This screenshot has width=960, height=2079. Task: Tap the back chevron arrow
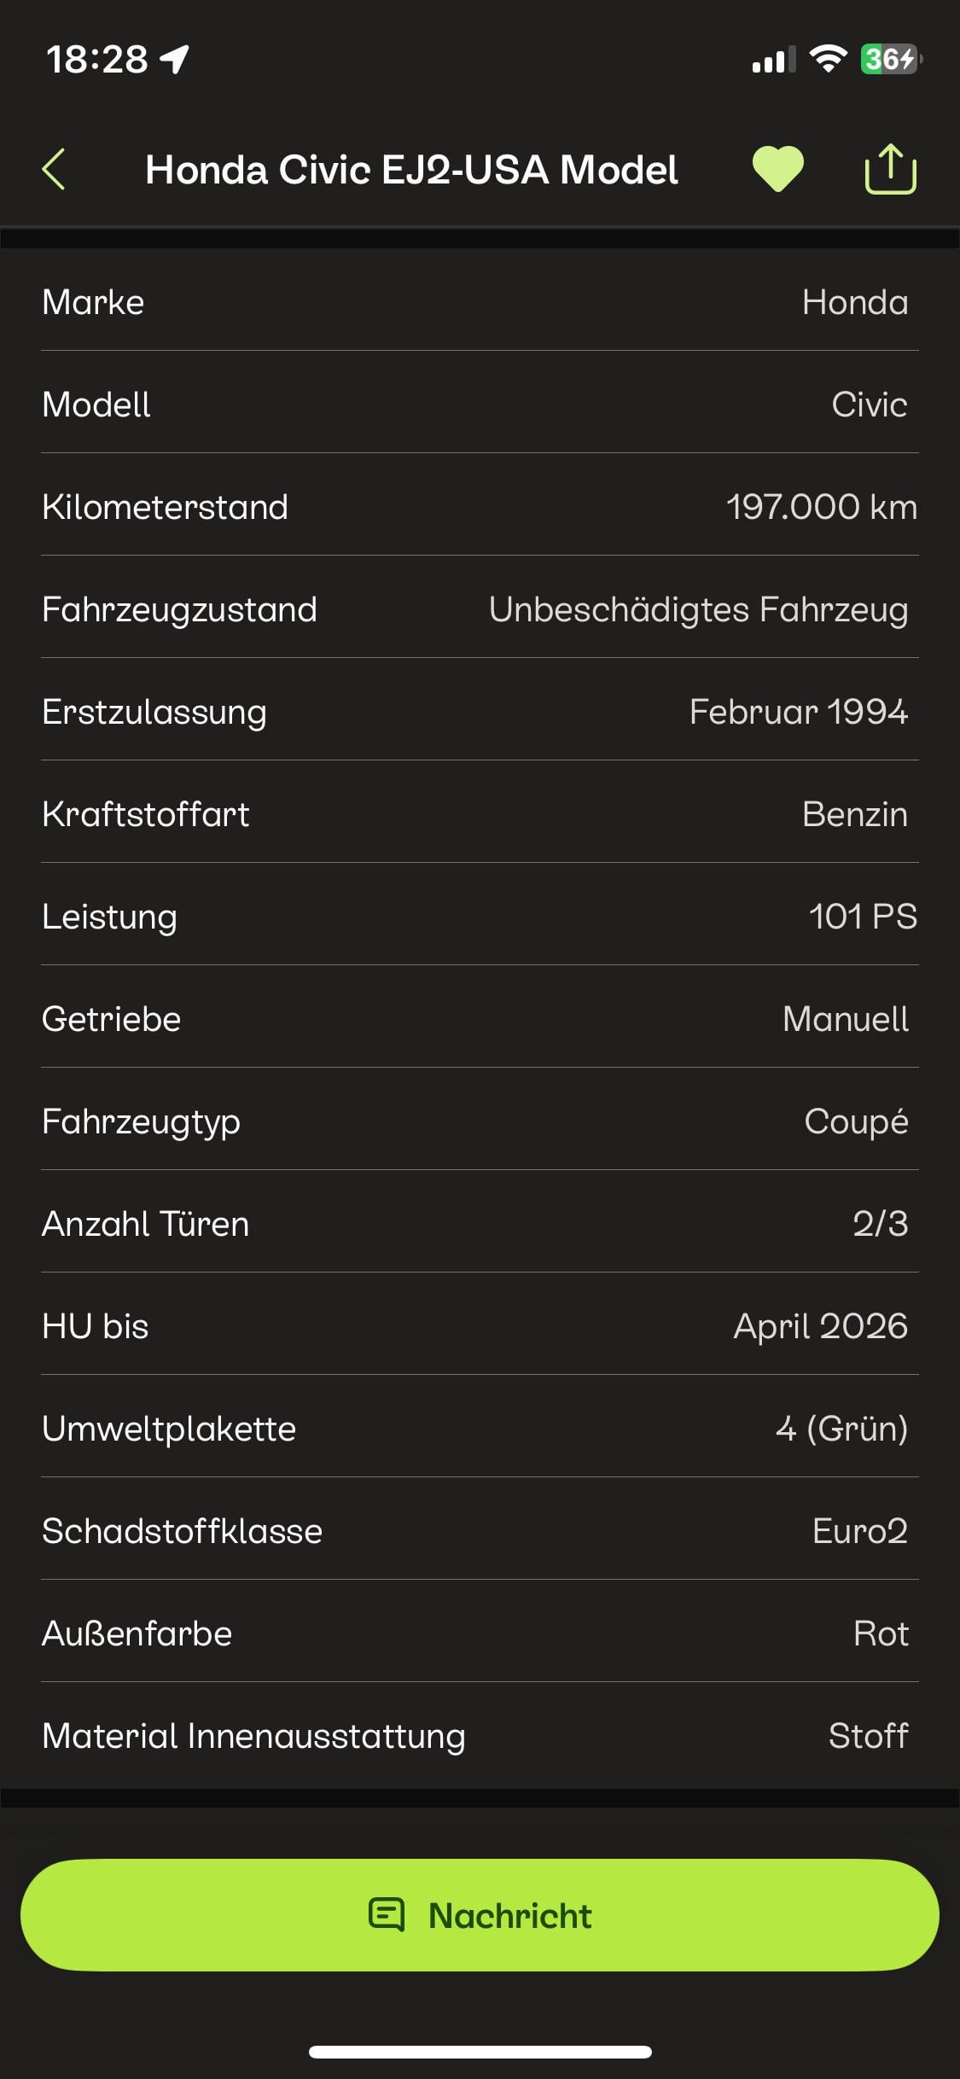click(x=54, y=169)
